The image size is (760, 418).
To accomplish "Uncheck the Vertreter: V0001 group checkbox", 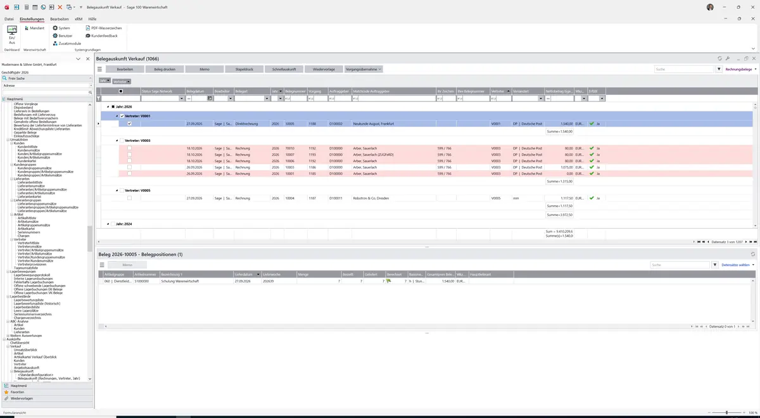I will tap(122, 116).
